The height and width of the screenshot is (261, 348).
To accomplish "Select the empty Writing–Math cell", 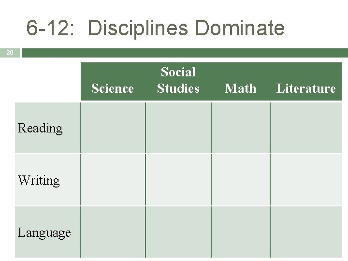I will (241, 180).
